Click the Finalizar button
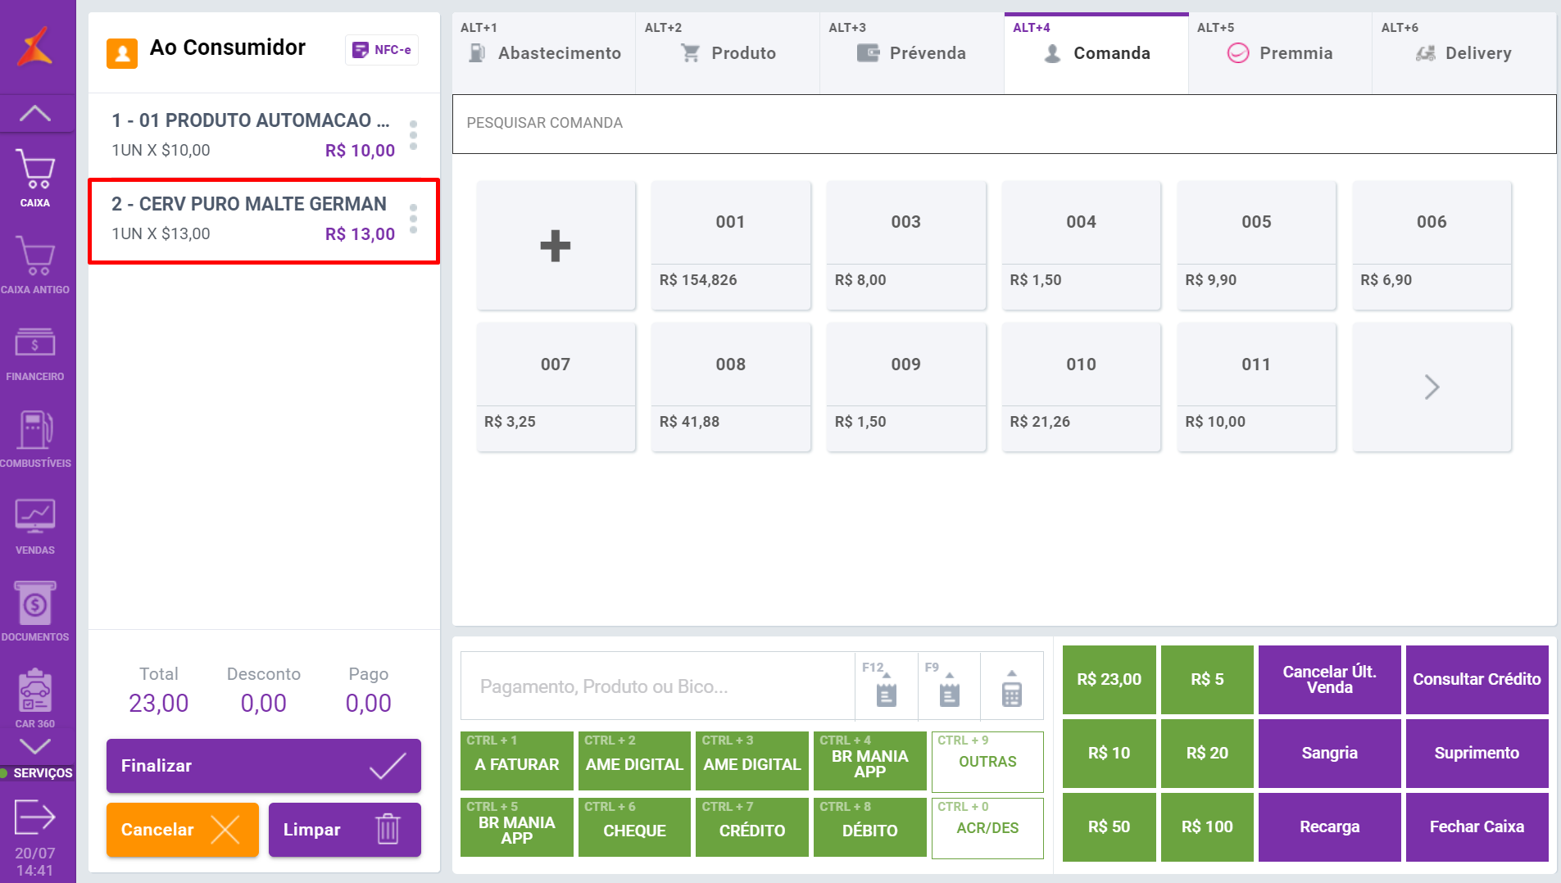Viewport: 1561px width, 883px height. (263, 766)
